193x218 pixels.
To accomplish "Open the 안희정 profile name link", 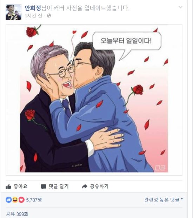I will 33,8.
